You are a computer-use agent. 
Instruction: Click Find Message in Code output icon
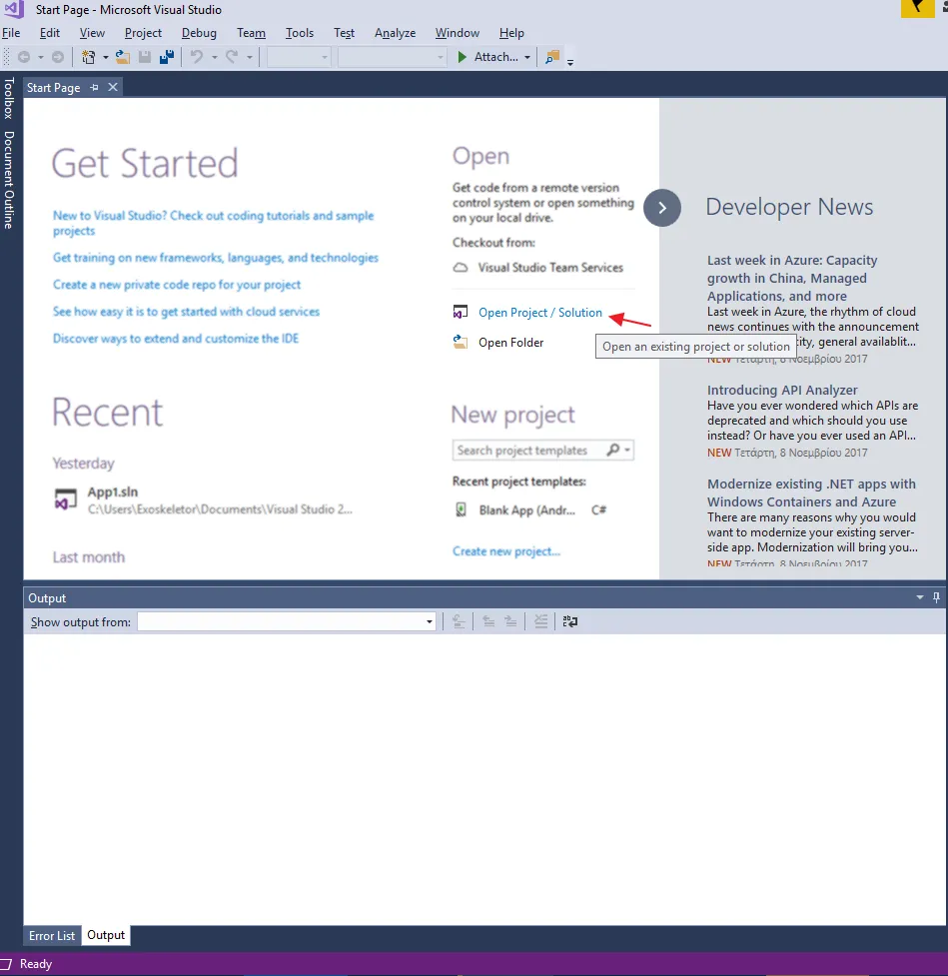(459, 621)
